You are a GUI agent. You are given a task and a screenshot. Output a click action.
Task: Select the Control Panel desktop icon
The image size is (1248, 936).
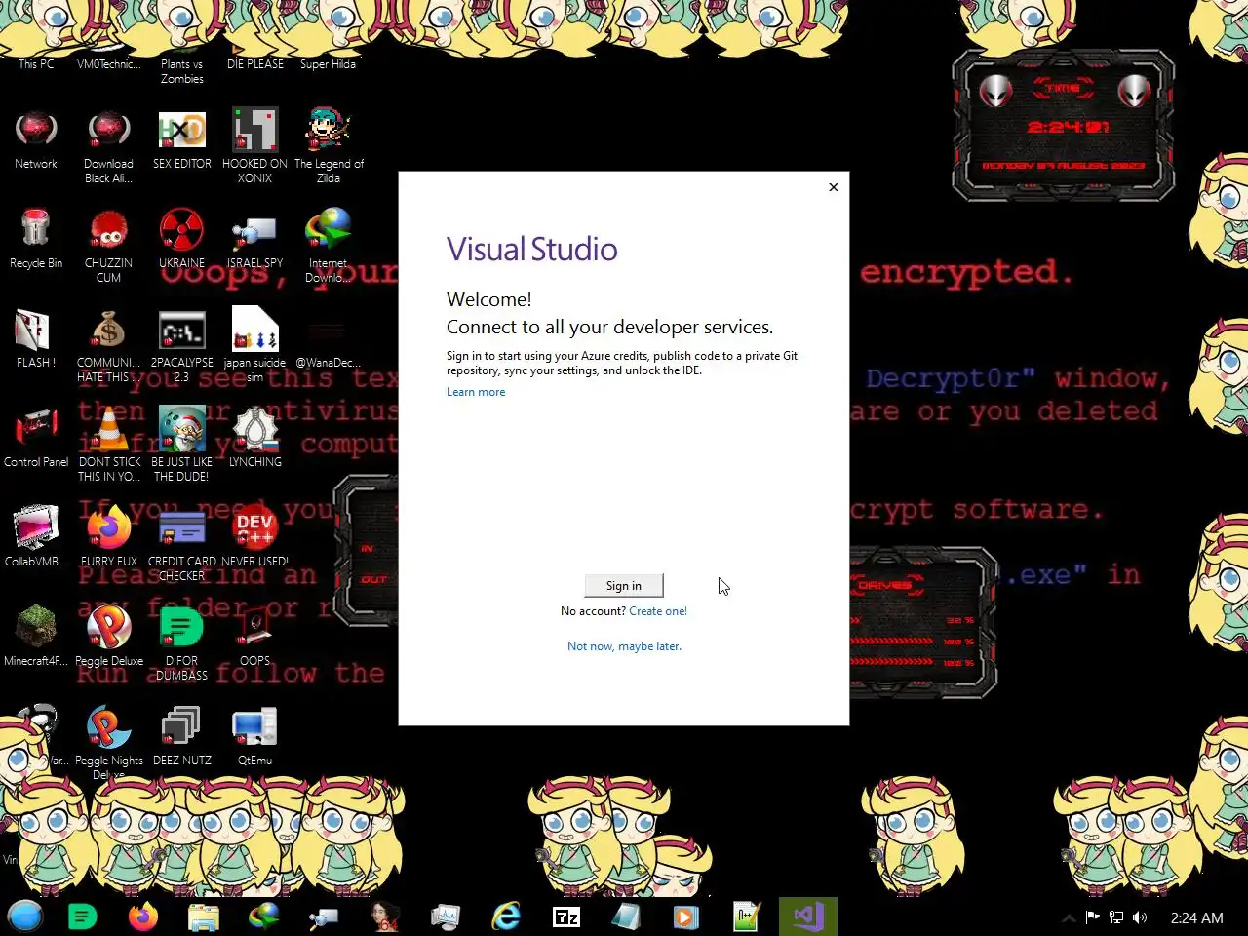pos(36,439)
